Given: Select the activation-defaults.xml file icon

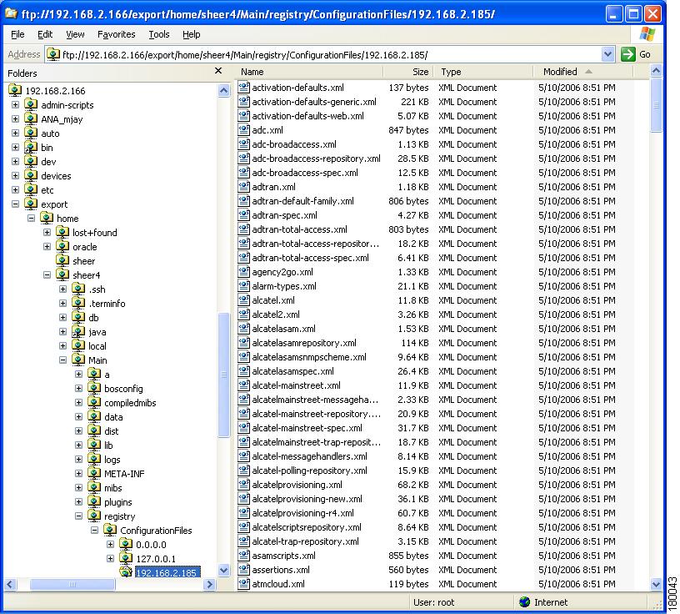Looking at the screenshot, I should [242, 88].
